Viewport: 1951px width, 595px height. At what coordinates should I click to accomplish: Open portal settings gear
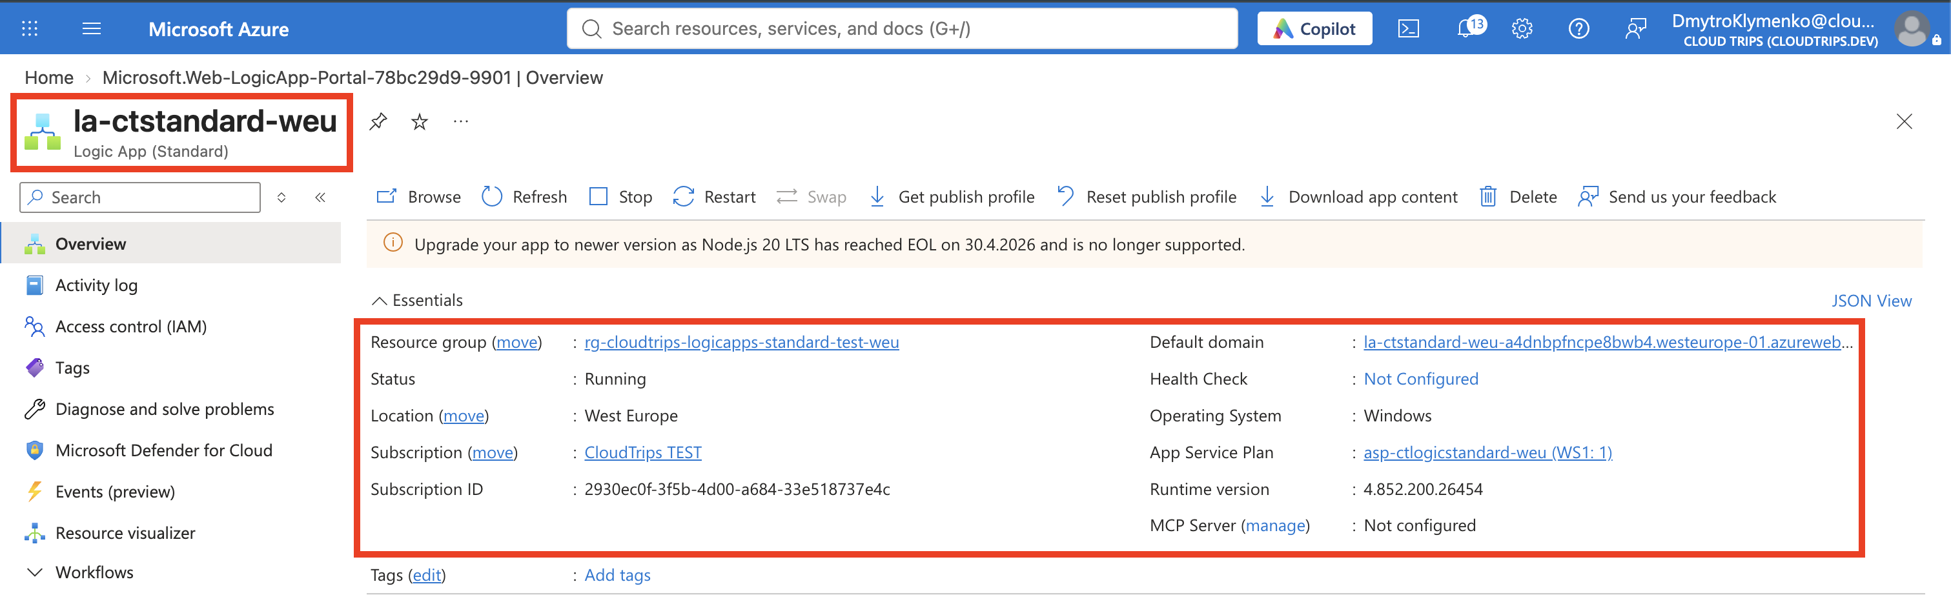(x=1522, y=29)
